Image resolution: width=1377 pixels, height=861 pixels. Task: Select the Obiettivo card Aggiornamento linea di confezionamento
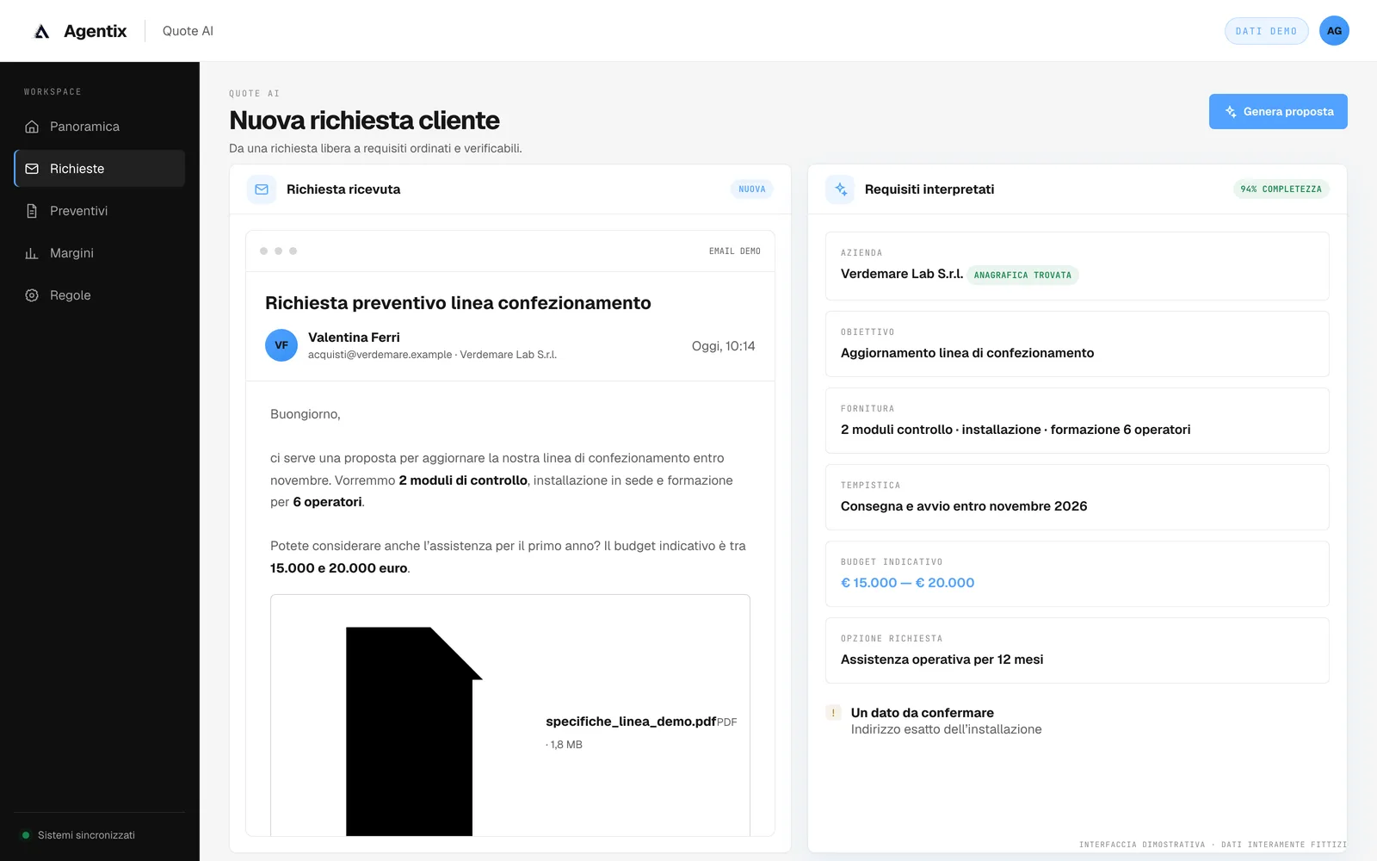pos(1077,344)
